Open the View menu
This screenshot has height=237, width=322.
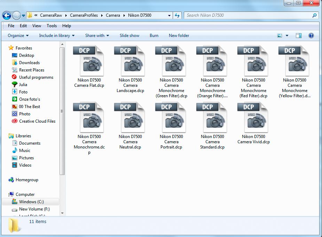click(37, 26)
